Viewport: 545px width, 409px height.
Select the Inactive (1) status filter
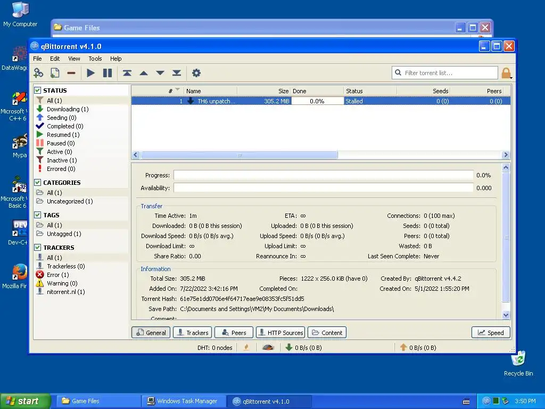click(62, 160)
